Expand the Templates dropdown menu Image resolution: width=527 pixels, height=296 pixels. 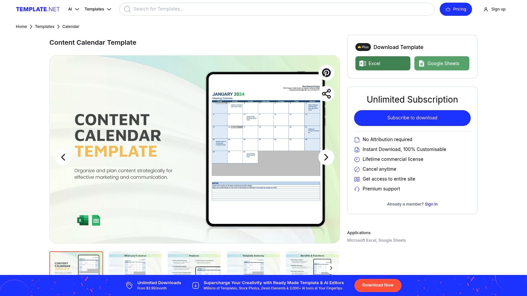[x=97, y=9]
